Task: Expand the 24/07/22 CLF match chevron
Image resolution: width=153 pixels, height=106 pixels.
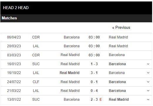Action: tap(148, 82)
